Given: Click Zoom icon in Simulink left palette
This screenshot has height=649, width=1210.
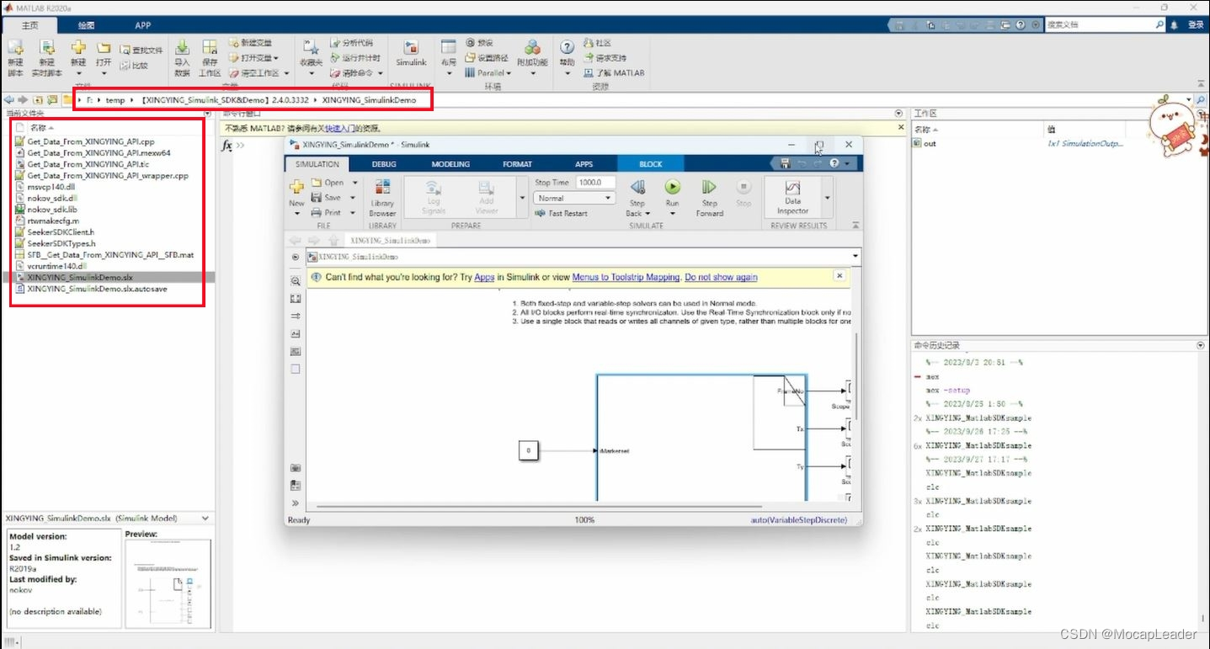Looking at the screenshot, I should pyautogui.click(x=296, y=281).
